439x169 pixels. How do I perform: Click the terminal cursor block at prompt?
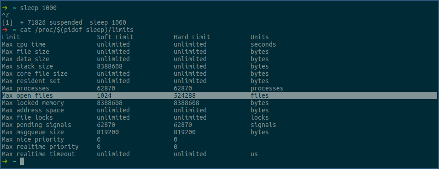tap(22, 161)
